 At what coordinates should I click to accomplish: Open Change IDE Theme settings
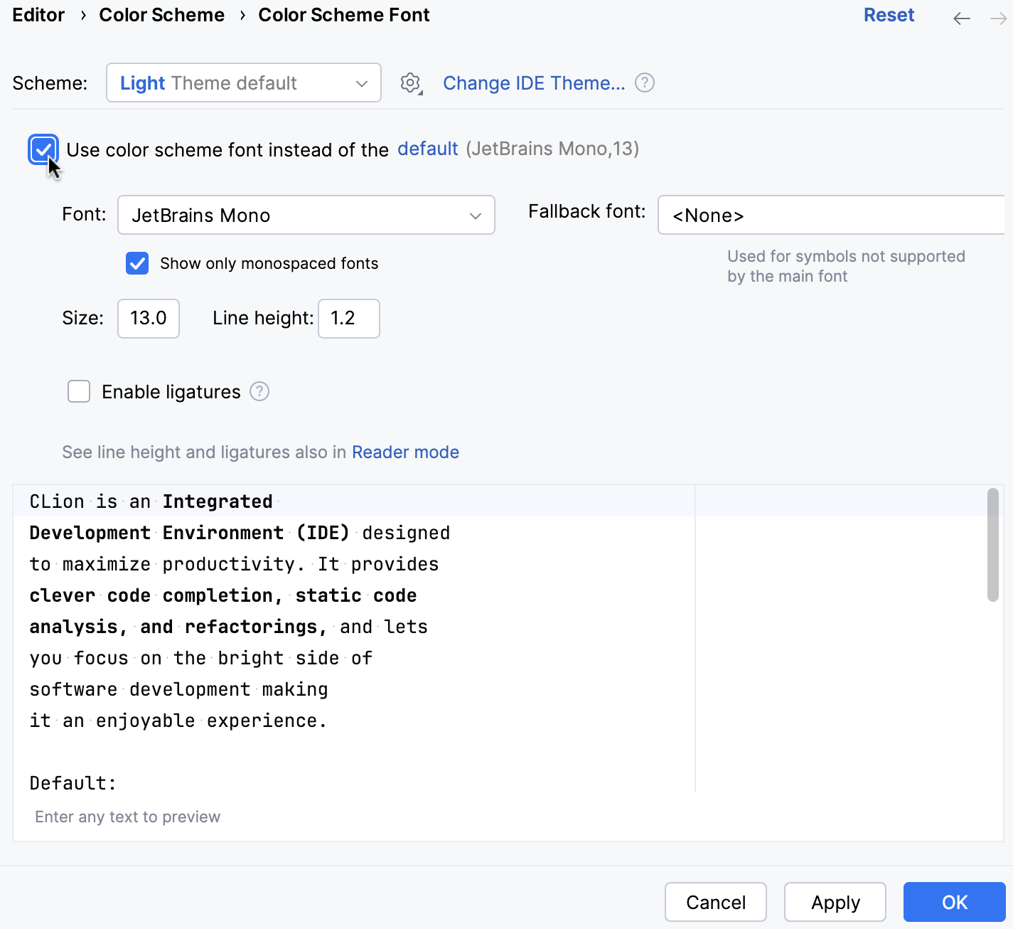534,83
